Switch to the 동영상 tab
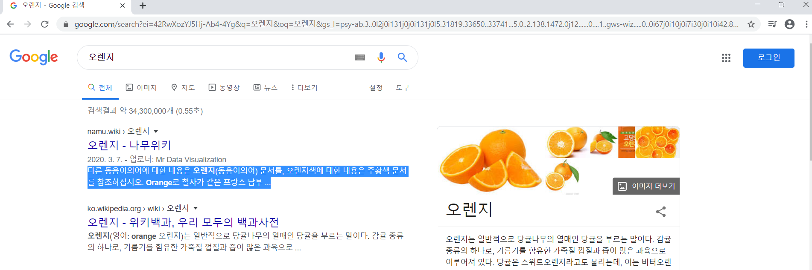 (224, 88)
